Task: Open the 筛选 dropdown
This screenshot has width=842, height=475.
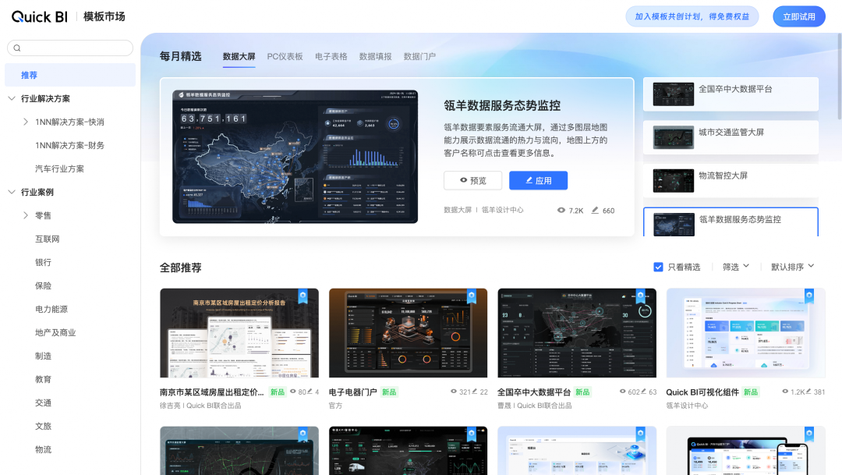Action: pyautogui.click(x=736, y=267)
